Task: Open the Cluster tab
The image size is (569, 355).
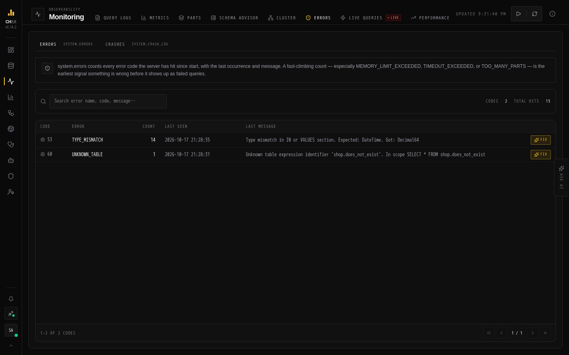Action: point(282,18)
